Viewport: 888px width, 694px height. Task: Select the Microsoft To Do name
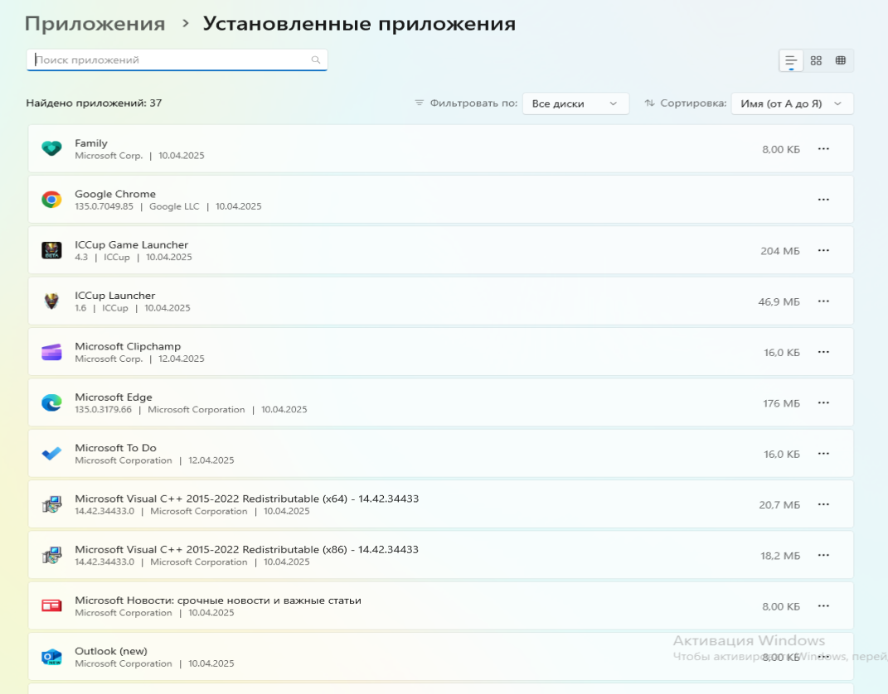[115, 448]
